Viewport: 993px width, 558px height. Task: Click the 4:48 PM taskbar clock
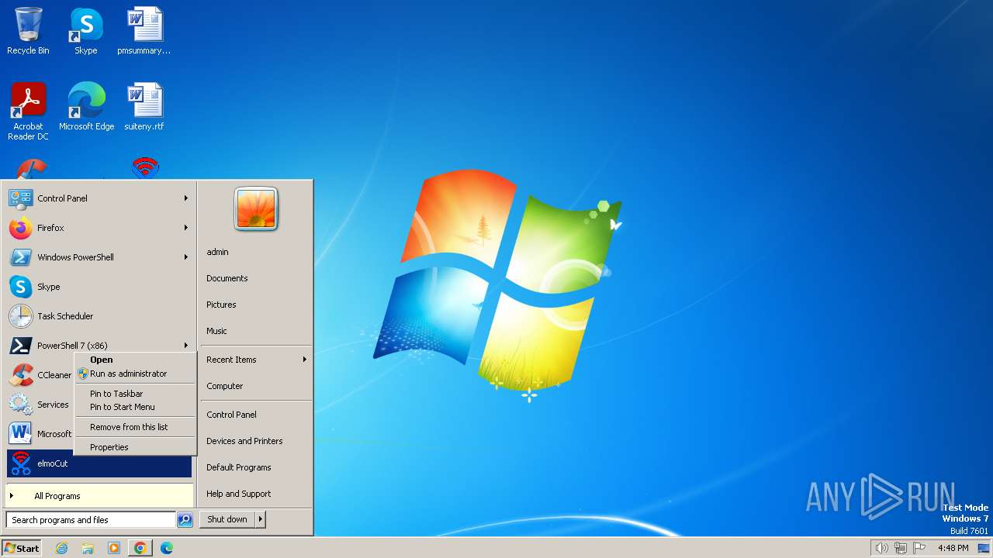(953, 548)
